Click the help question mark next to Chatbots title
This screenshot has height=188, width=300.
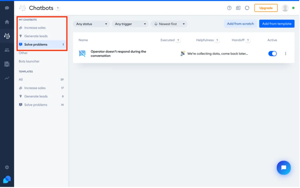(58, 8)
